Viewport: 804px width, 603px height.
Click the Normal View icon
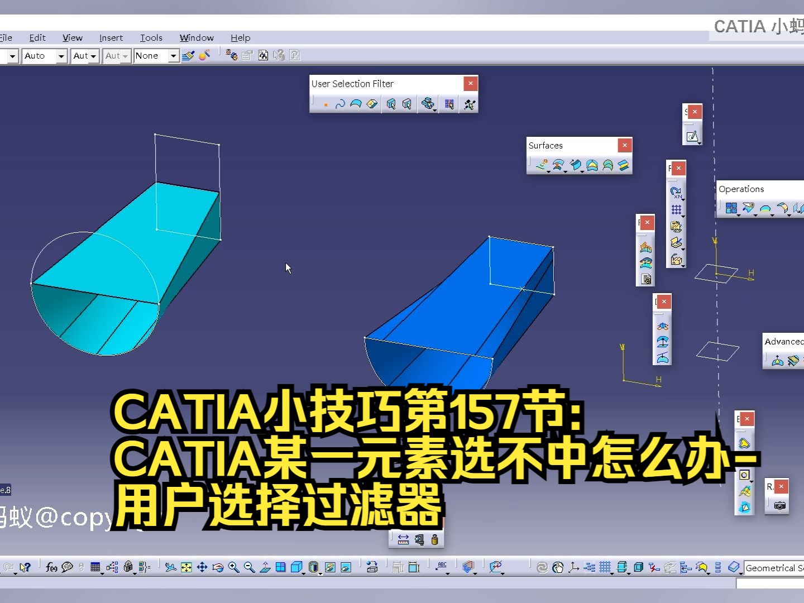tap(265, 567)
